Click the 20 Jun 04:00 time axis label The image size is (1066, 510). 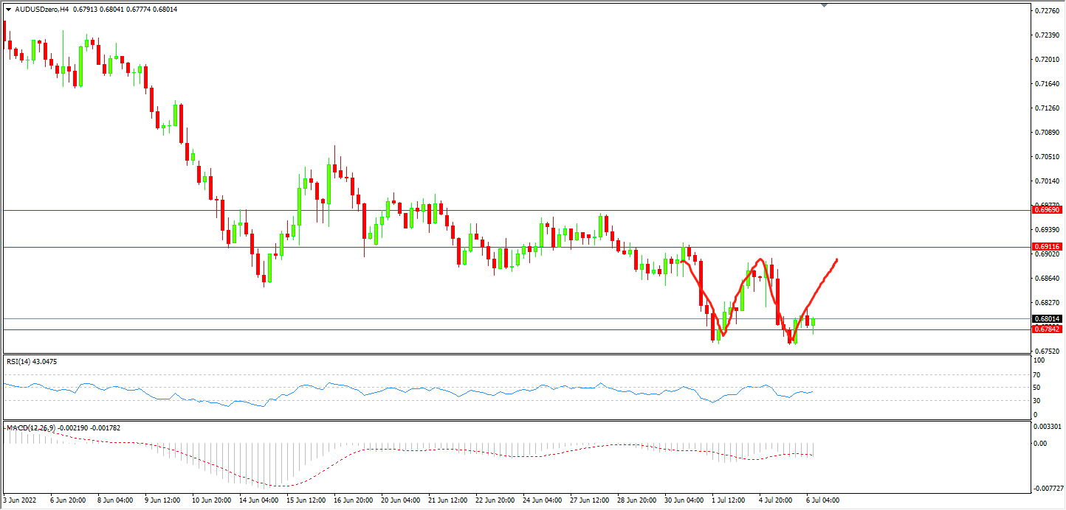point(399,500)
